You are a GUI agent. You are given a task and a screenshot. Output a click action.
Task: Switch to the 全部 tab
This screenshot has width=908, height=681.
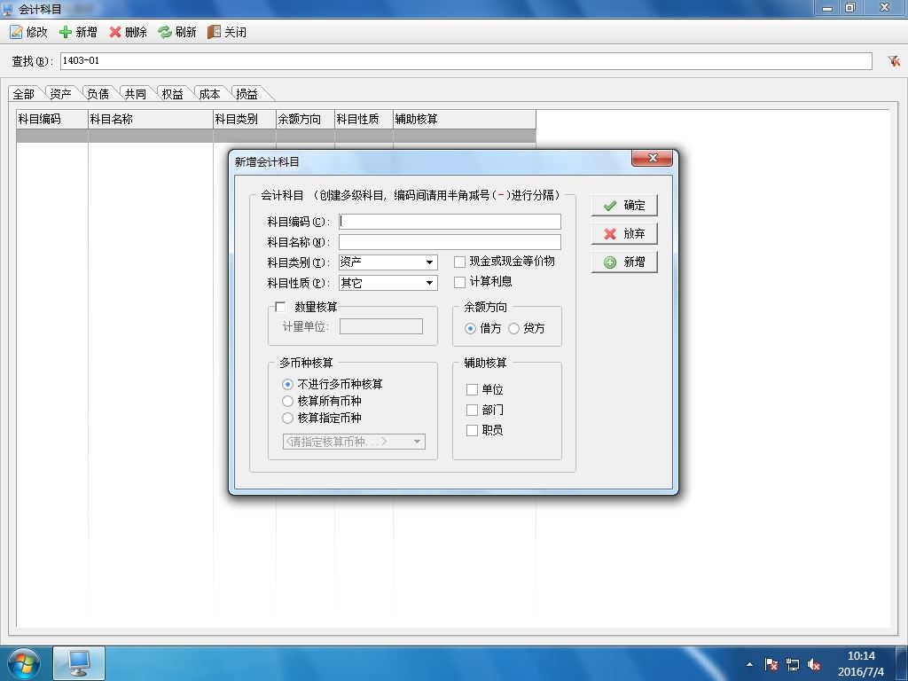(x=24, y=94)
